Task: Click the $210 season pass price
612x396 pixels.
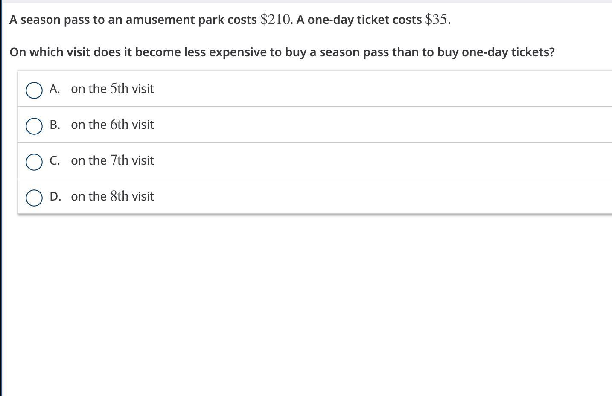Action: pos(275,19)
